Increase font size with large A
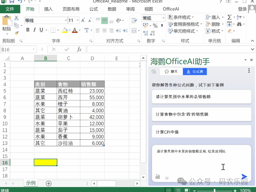256x192 pixels. pos(83,20)
